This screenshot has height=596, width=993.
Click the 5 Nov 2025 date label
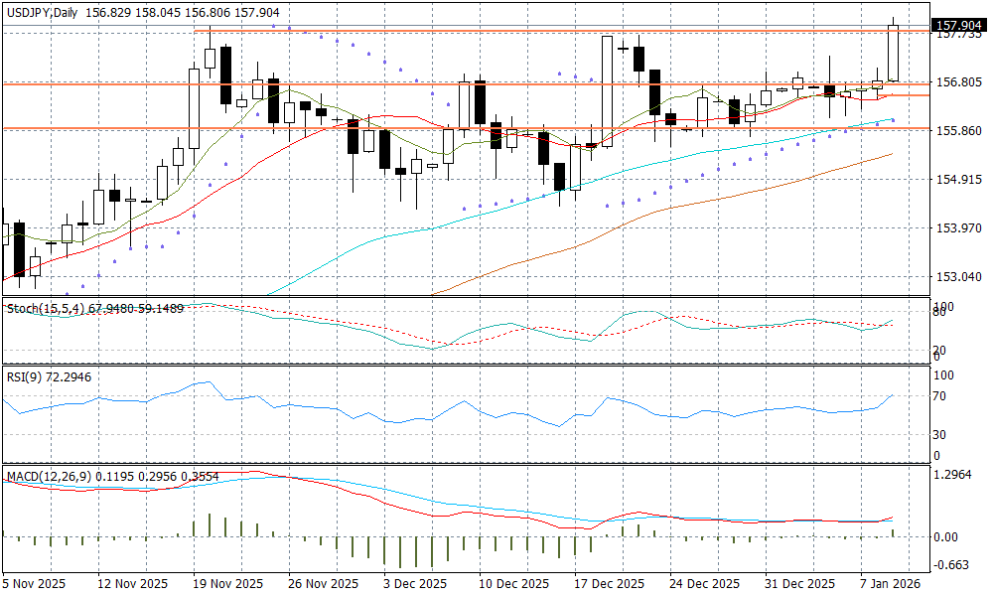pos(35,583)
